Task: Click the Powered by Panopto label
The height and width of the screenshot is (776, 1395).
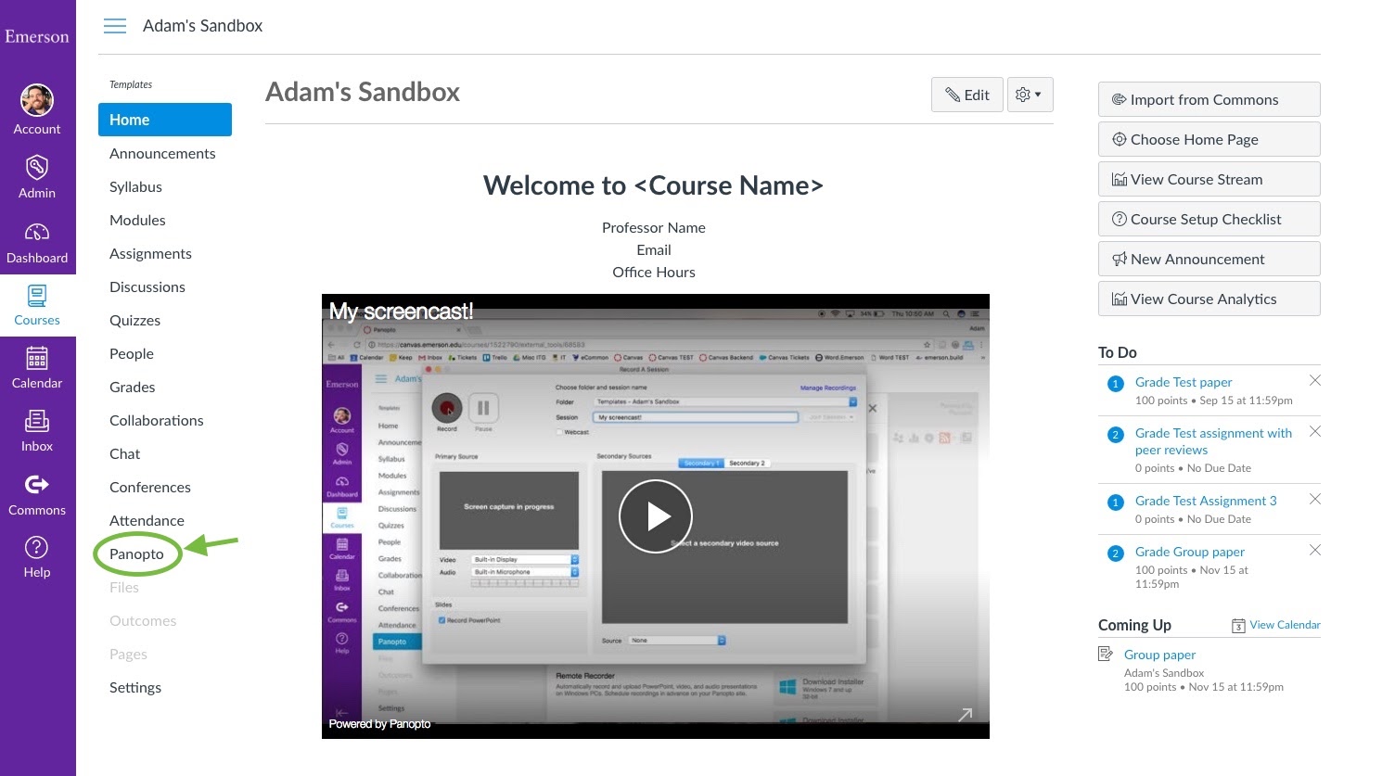Action: 379,724
